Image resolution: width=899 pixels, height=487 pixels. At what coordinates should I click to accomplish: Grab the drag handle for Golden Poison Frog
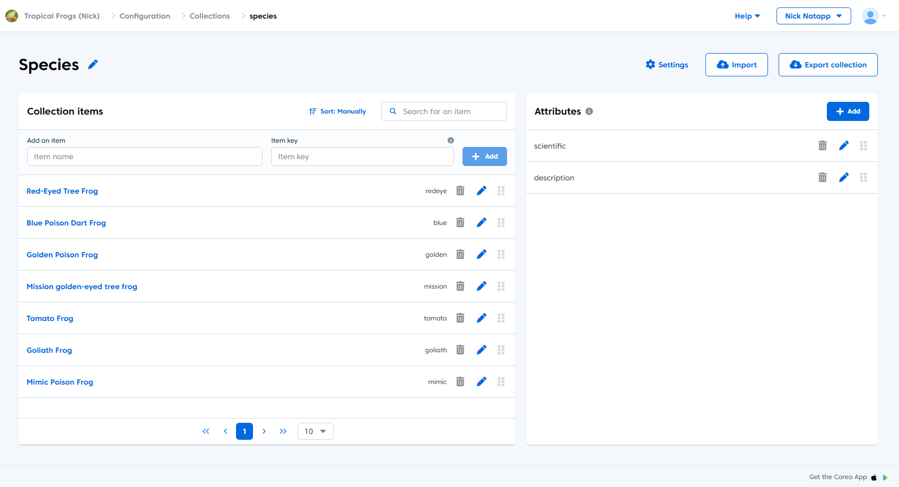tap(501, 255)
